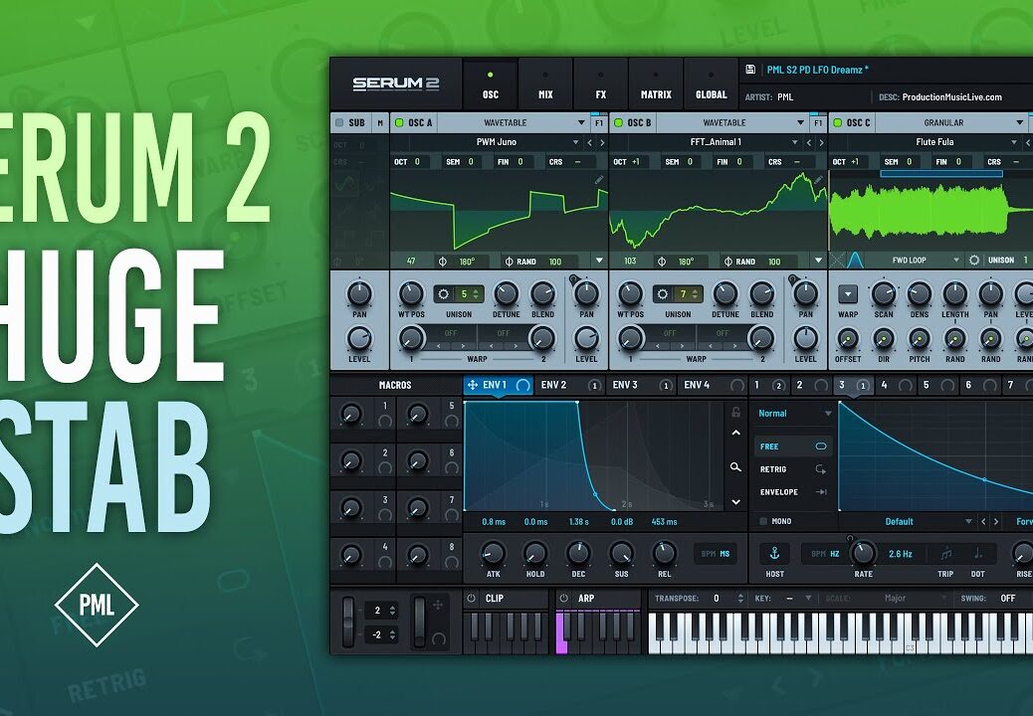The width and height of the screenshot is (1033, 716).
Task: Open OSC C GRANULAR type dropdown
Action: pyautogui.click(x=952, y=122)
